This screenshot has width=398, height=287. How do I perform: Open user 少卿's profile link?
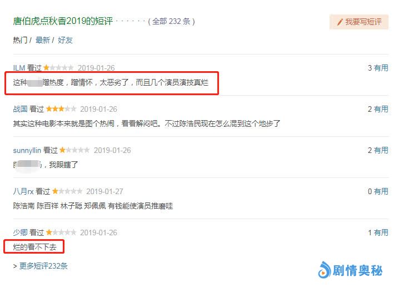click(x=21, y=232)
